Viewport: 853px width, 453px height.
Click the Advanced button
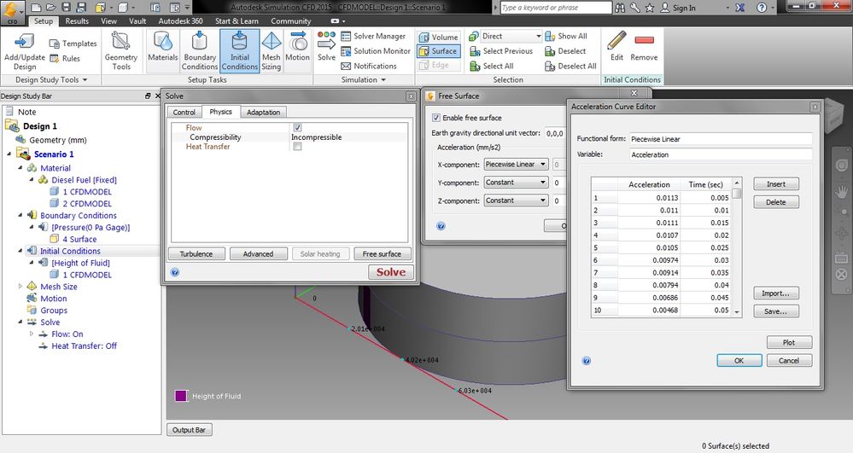[x=258, y=254]
